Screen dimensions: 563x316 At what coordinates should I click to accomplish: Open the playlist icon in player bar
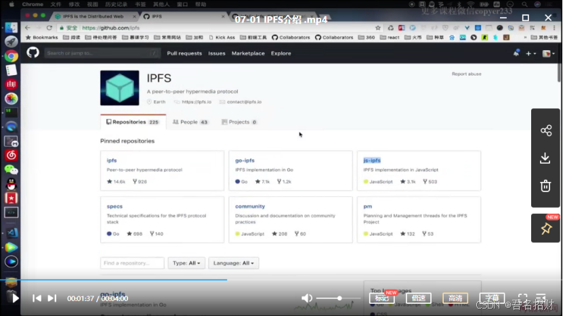[x=541, y=298]
